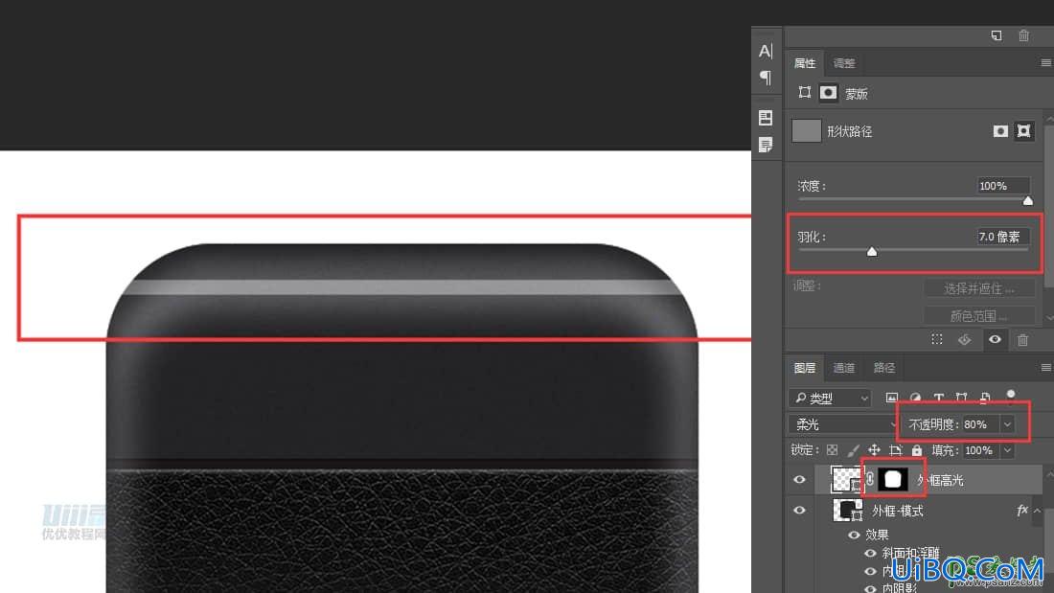Click the 不透明度 80% value field
The width and height of the screenshot is (1054, 593).
(x=980, y=424)
